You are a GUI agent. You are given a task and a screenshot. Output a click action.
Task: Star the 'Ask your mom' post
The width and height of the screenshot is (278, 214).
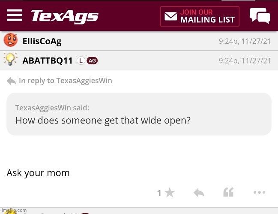170,193
